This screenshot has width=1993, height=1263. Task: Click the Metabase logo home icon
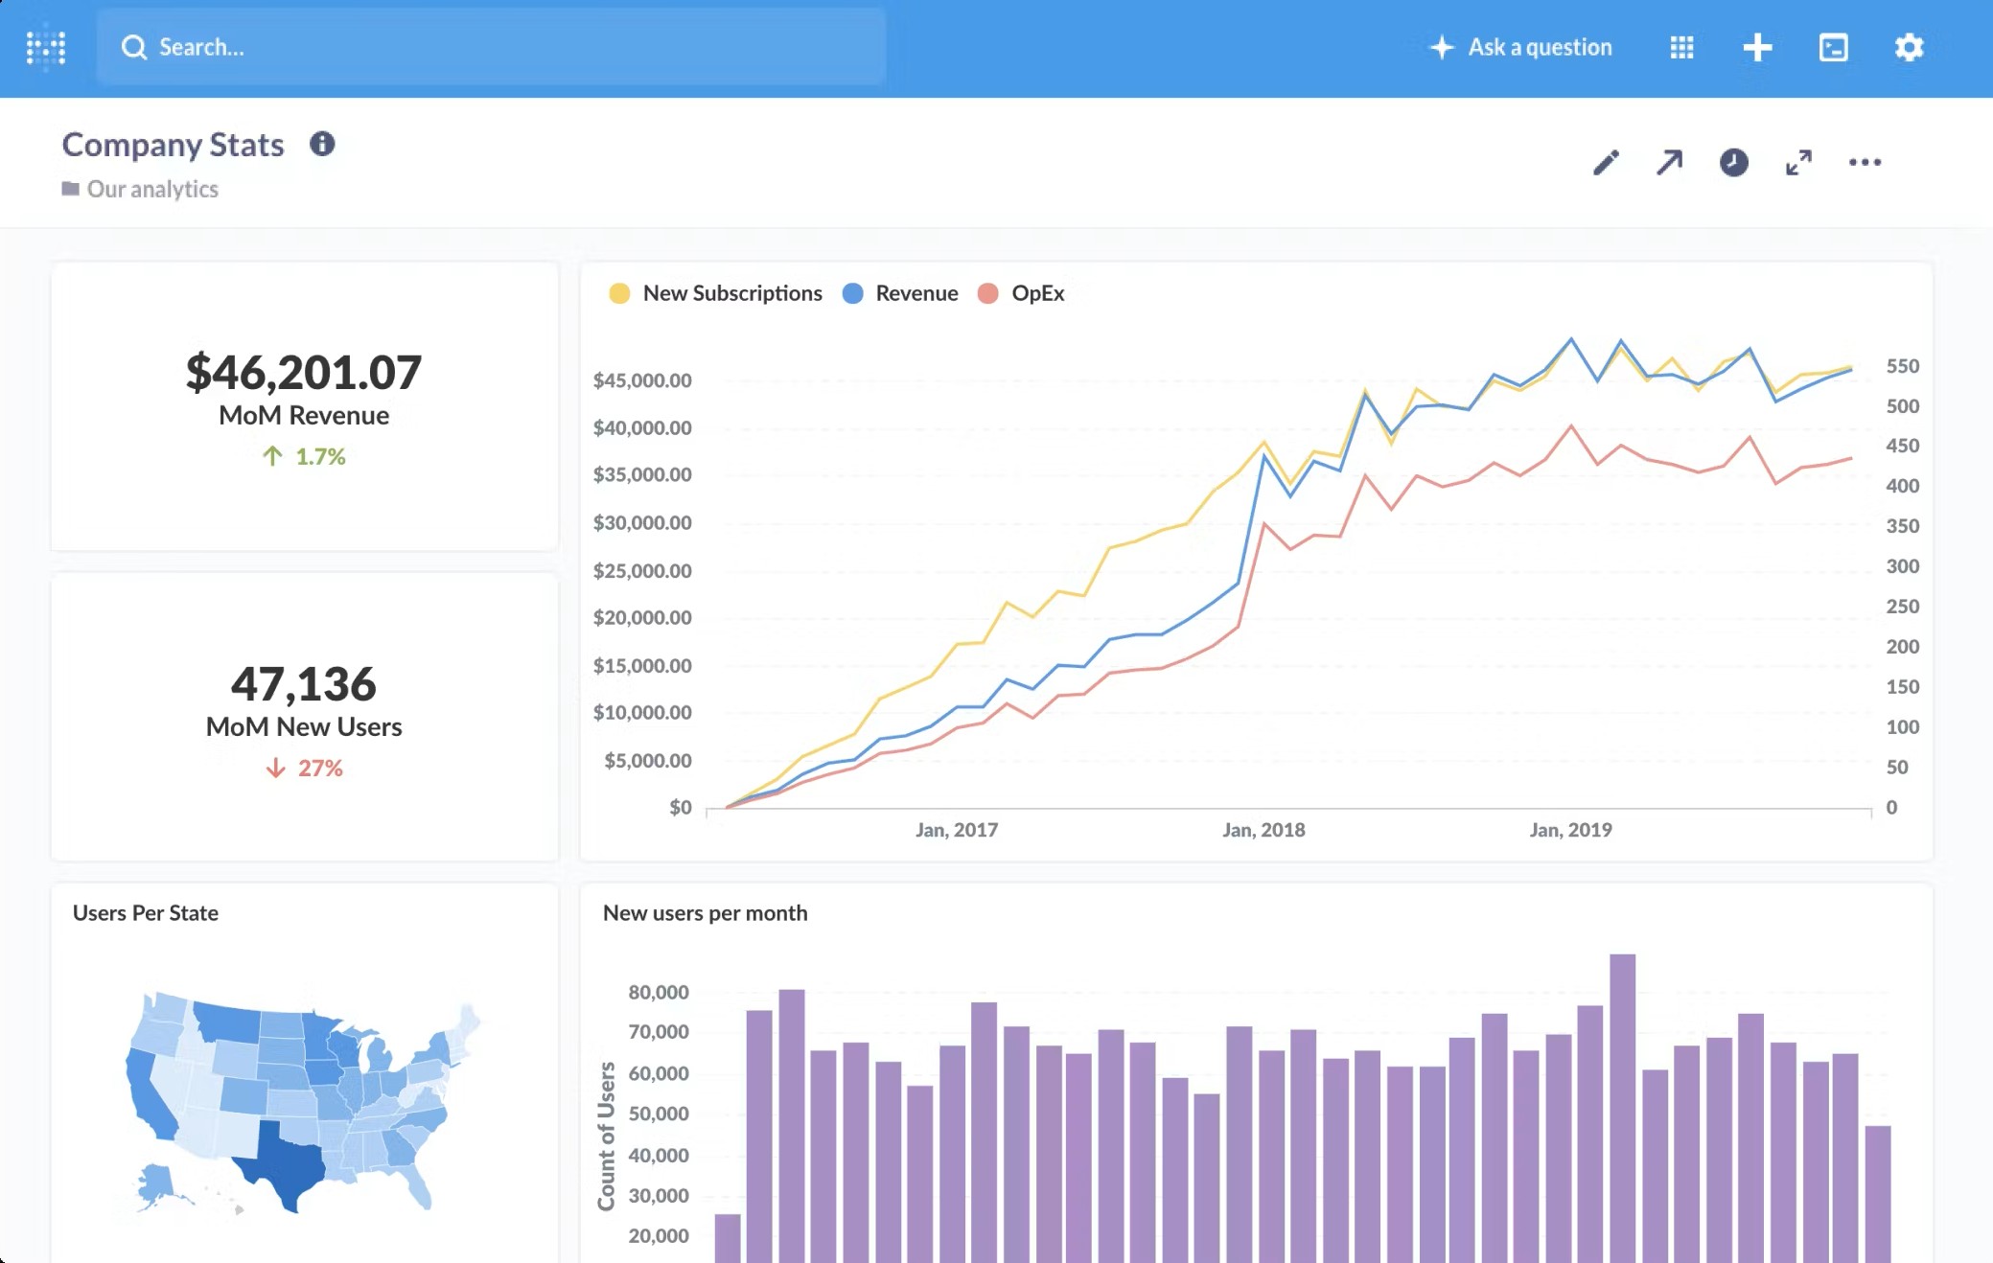point(46,47)
